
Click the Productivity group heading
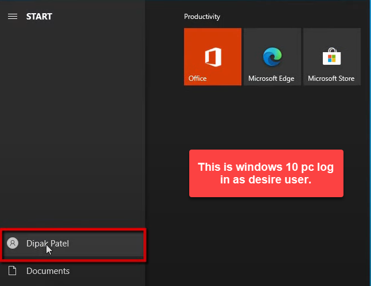(x=202, y=17)
